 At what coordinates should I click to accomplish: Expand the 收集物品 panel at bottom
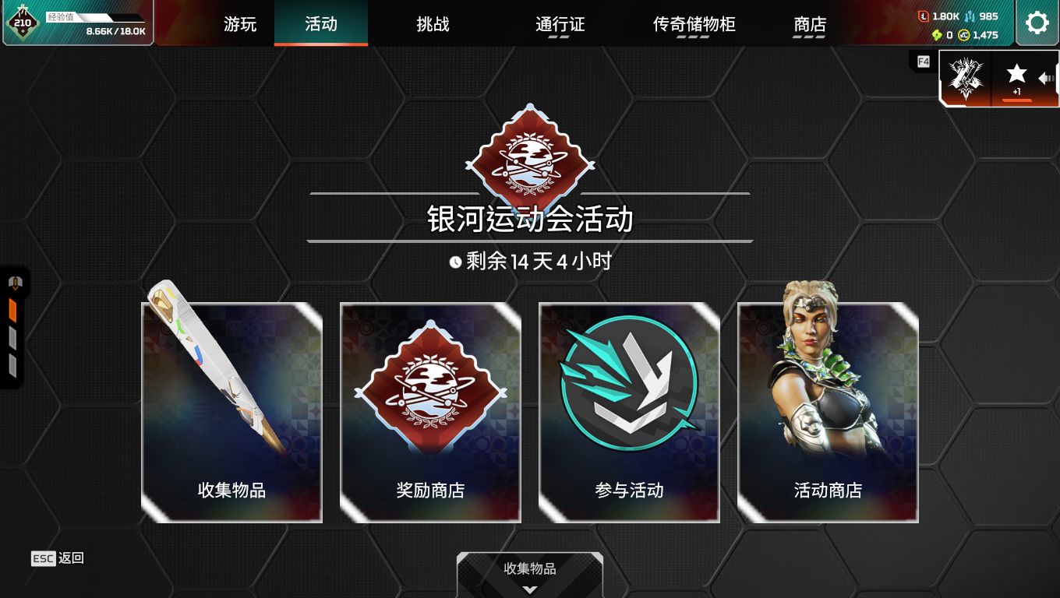click(530, 575)
